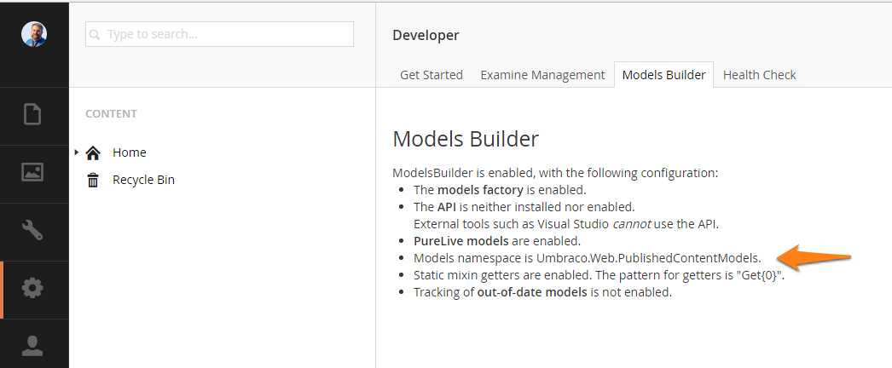The width and height of the screenshot is (892, 368).
Task: Expand the Home tree node arrow
Action: (76, 152)
